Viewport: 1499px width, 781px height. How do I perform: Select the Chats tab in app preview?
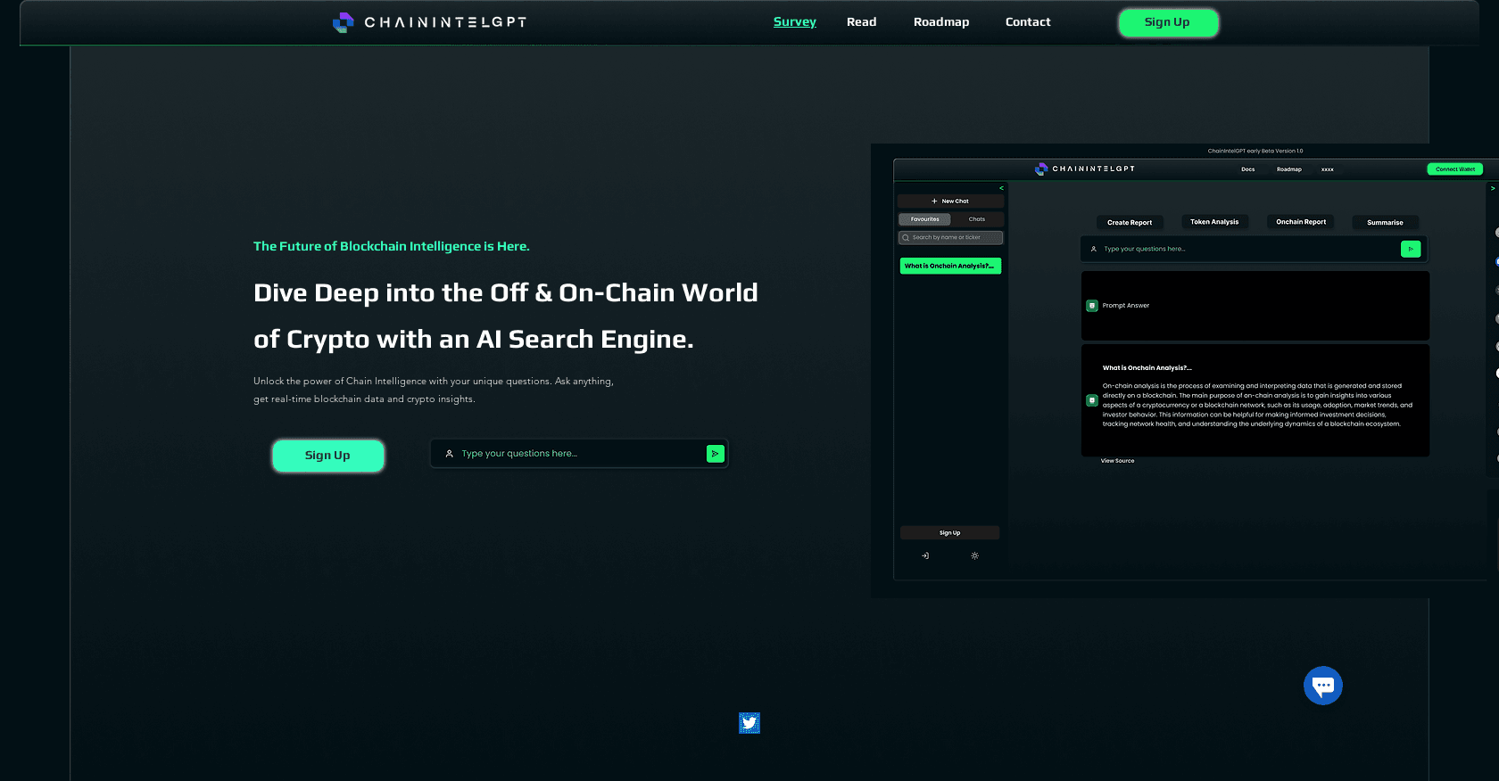[977, 219]
